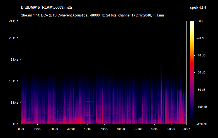Select the -120 dB scale label

click(x=201, y=124)
